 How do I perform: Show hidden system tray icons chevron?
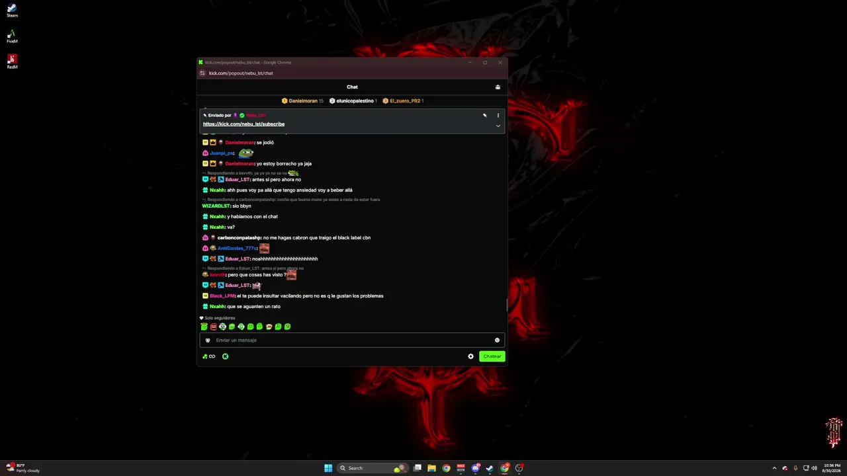click(774, 468)
